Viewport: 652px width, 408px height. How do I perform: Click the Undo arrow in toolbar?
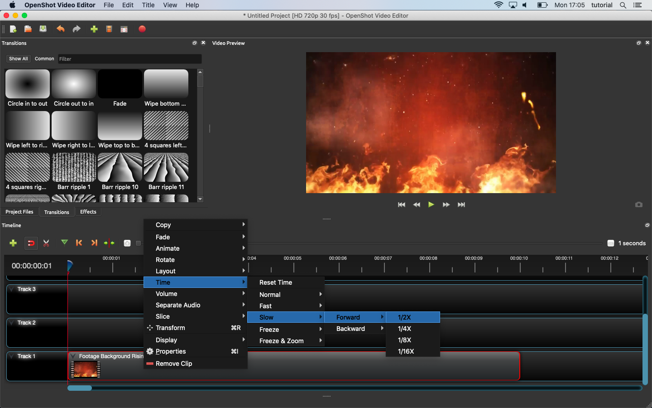coord(60,29)
